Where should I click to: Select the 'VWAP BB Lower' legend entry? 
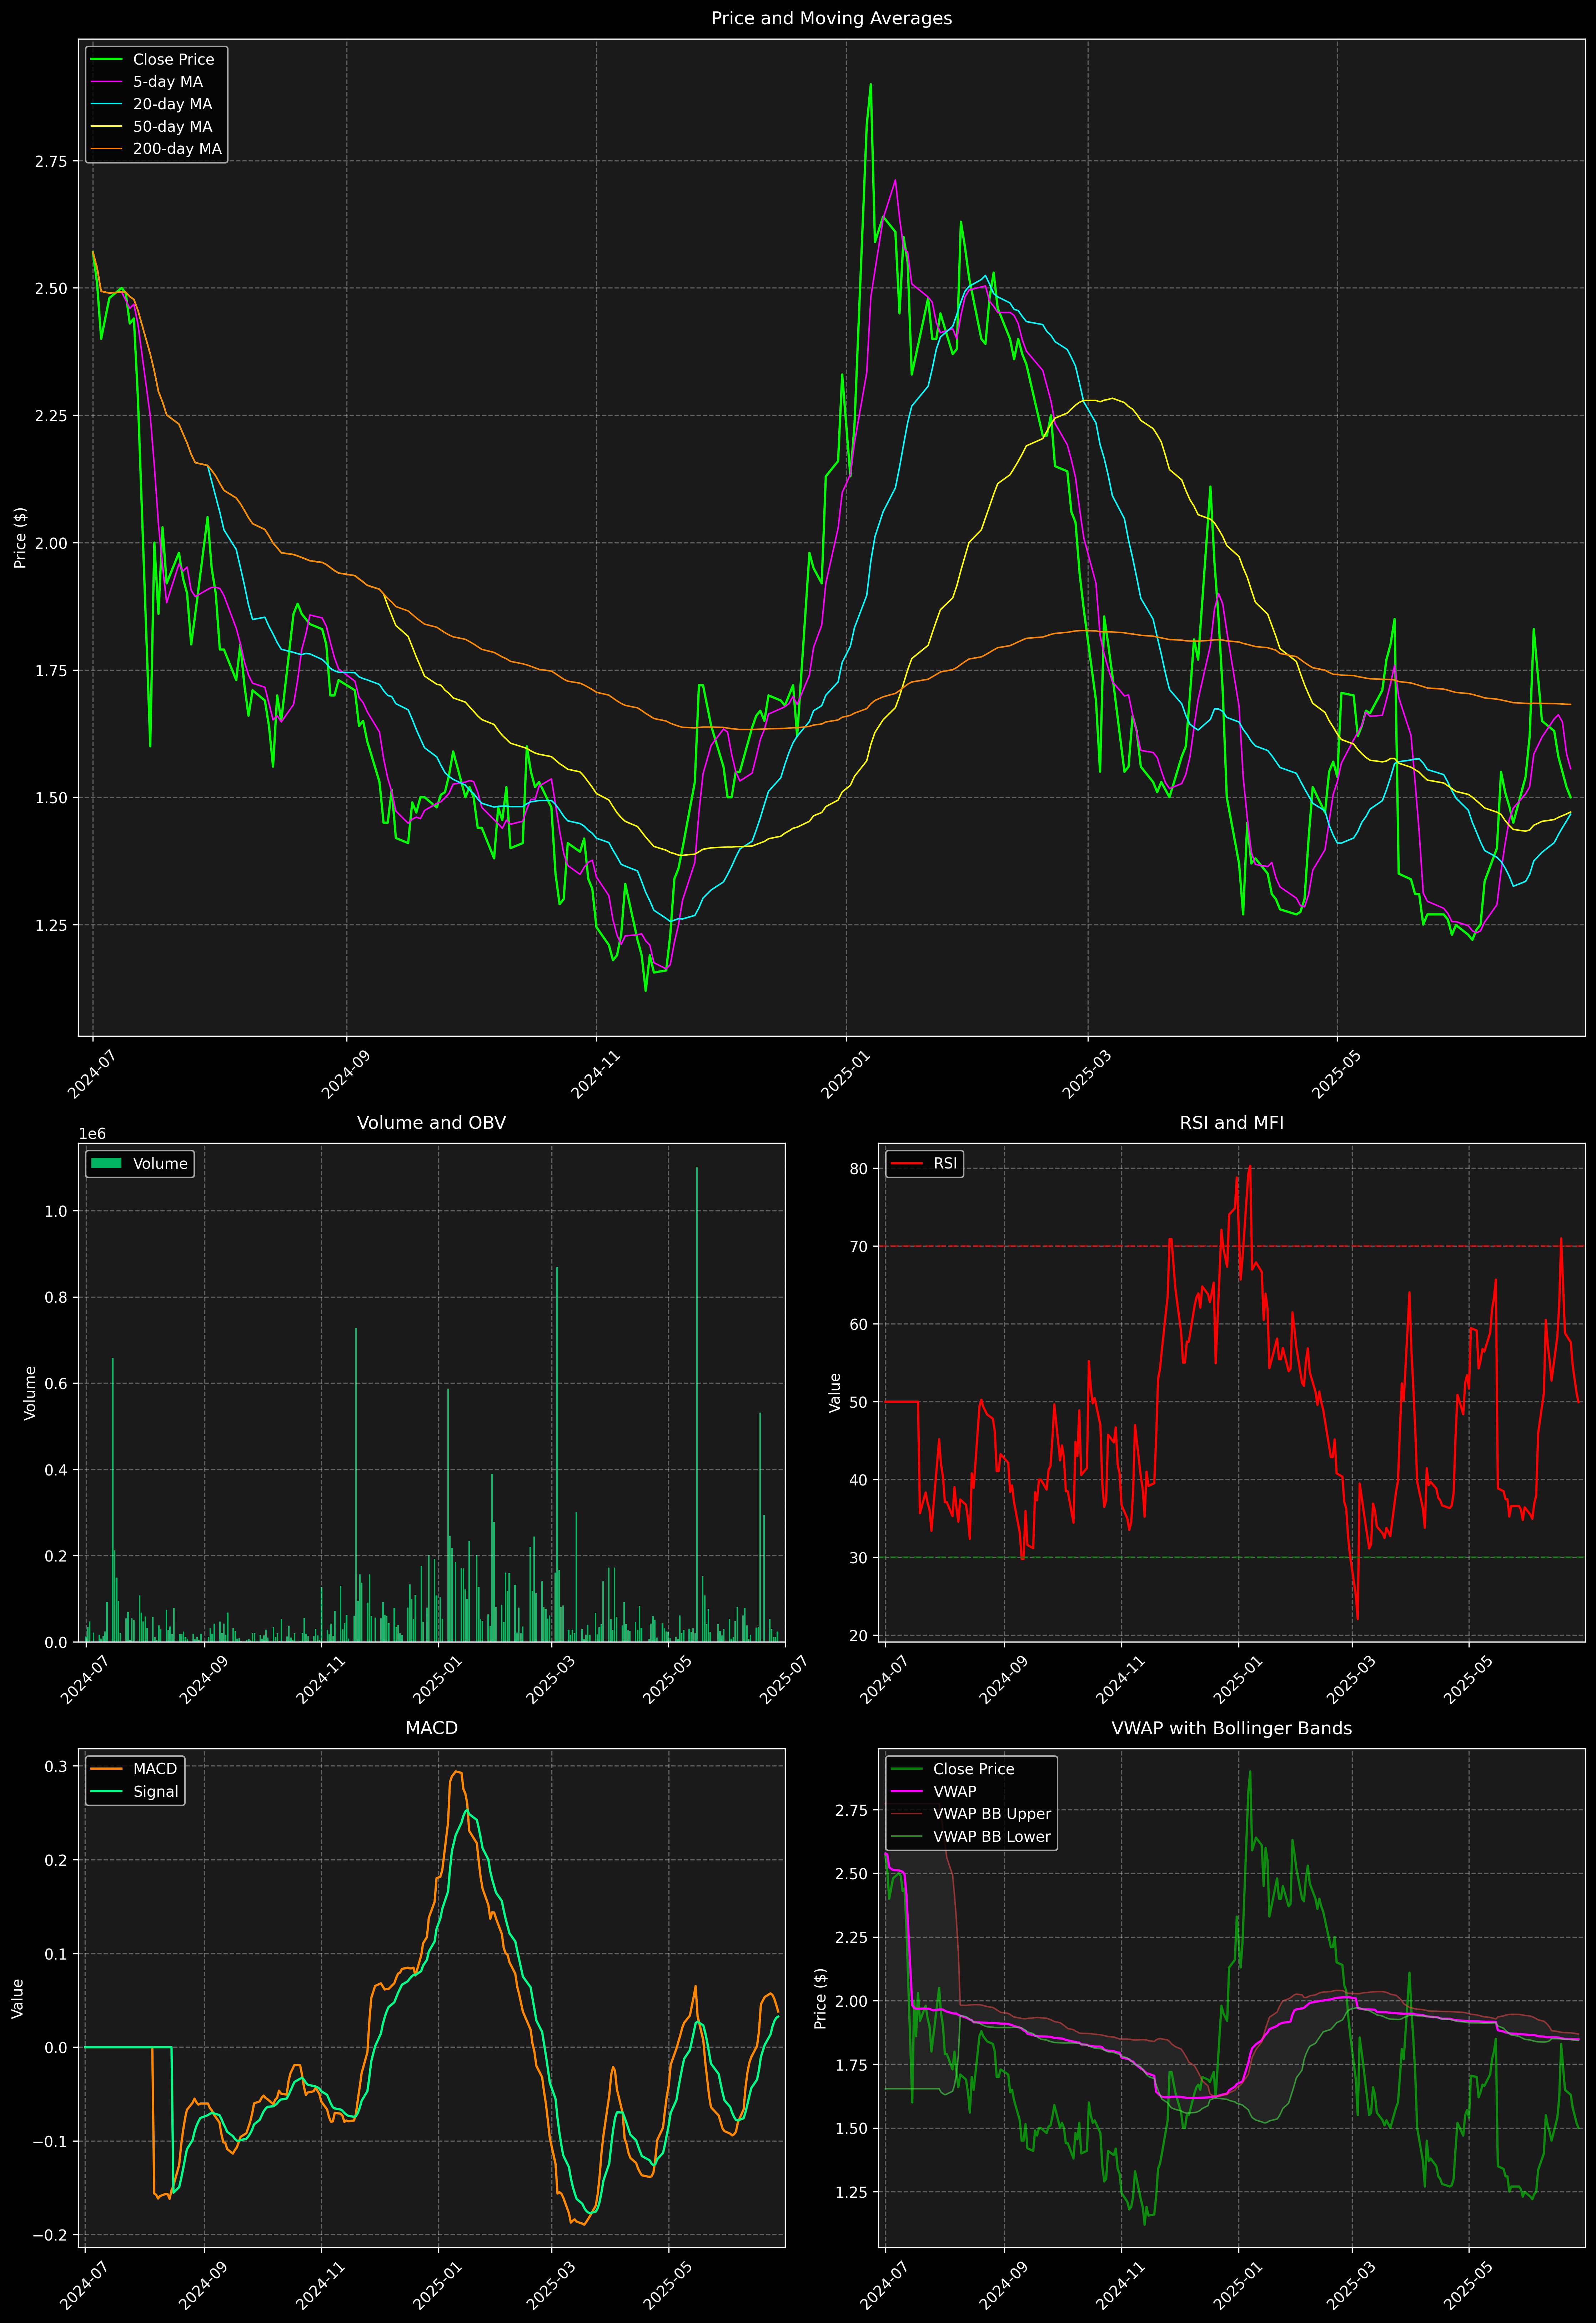tap(992, 1836)
